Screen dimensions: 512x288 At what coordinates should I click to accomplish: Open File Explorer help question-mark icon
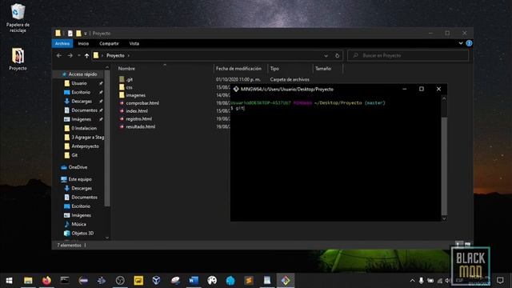click(x=469, y=43)
